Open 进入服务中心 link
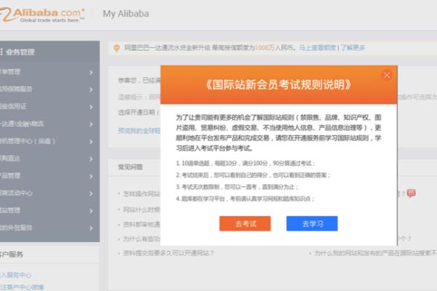The image size is (437, 291). 15,275
